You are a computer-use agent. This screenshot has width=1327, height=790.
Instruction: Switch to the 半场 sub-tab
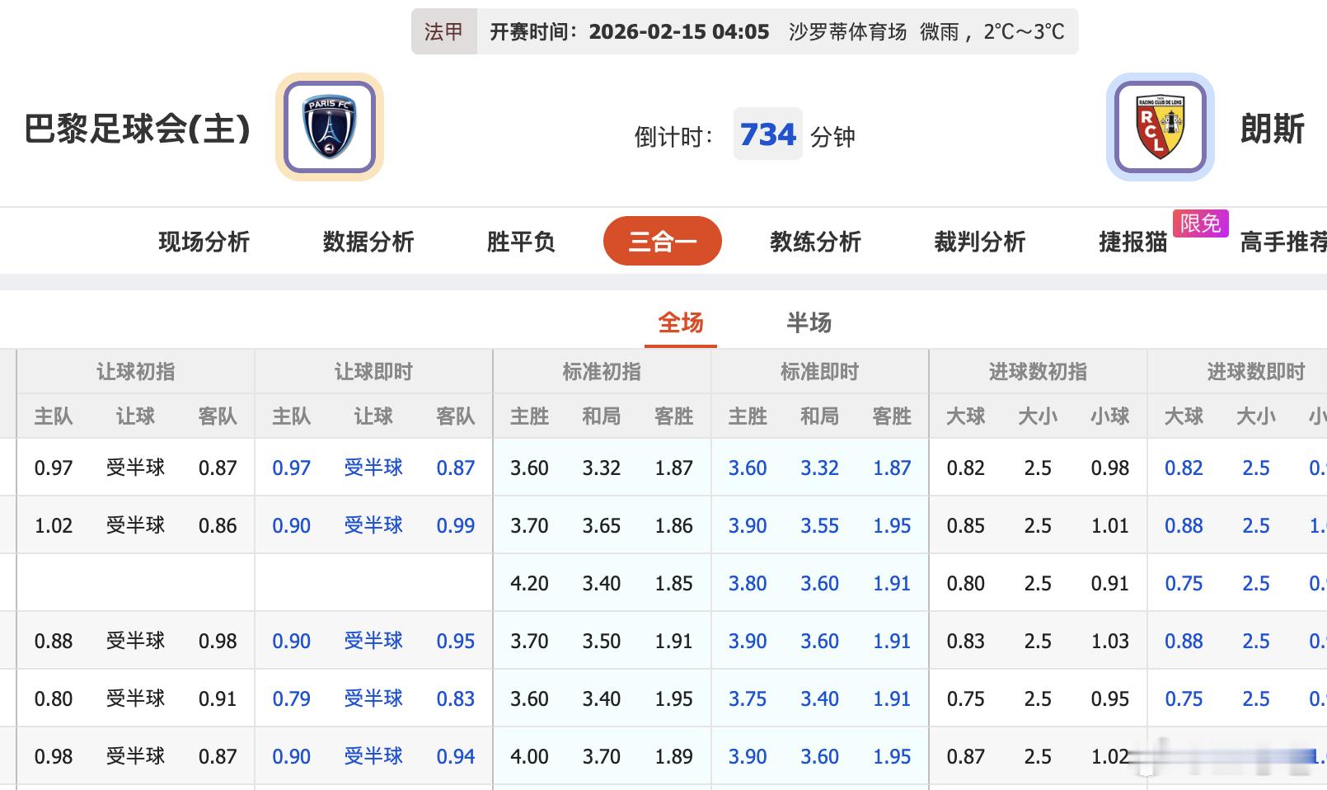[x=809, y=323]
